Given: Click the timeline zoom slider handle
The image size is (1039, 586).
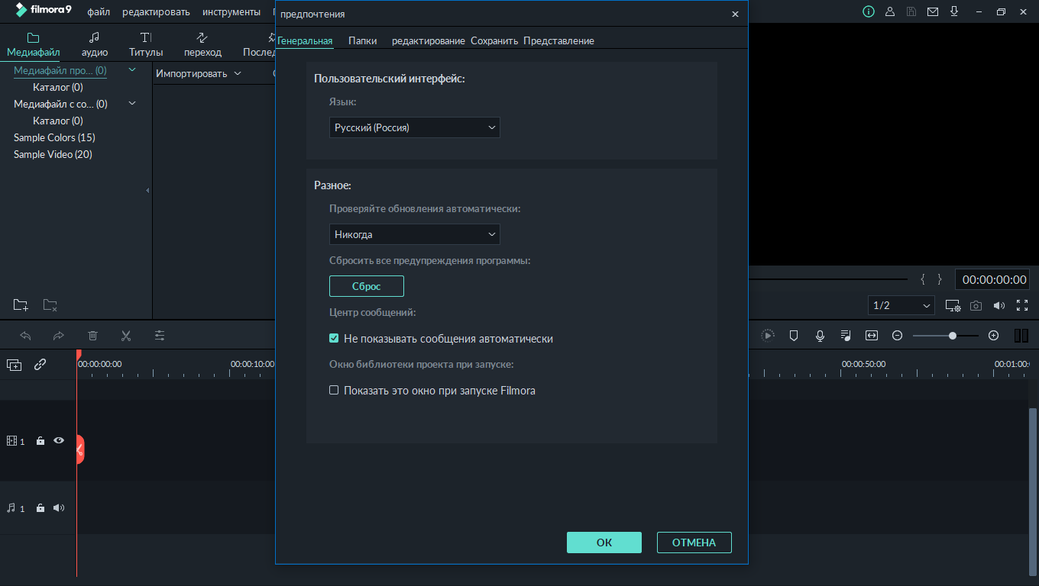Looking at the screenshot, I should (953, 336).
